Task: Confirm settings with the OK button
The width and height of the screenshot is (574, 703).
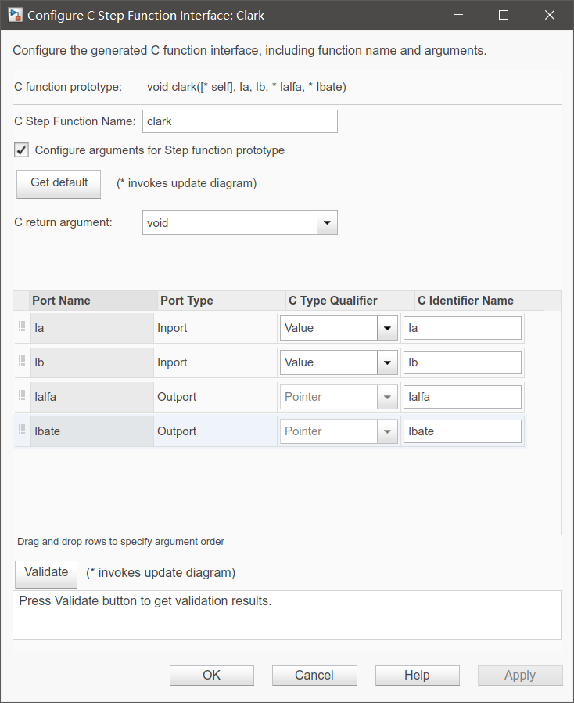Action: (x=211, y=675)
